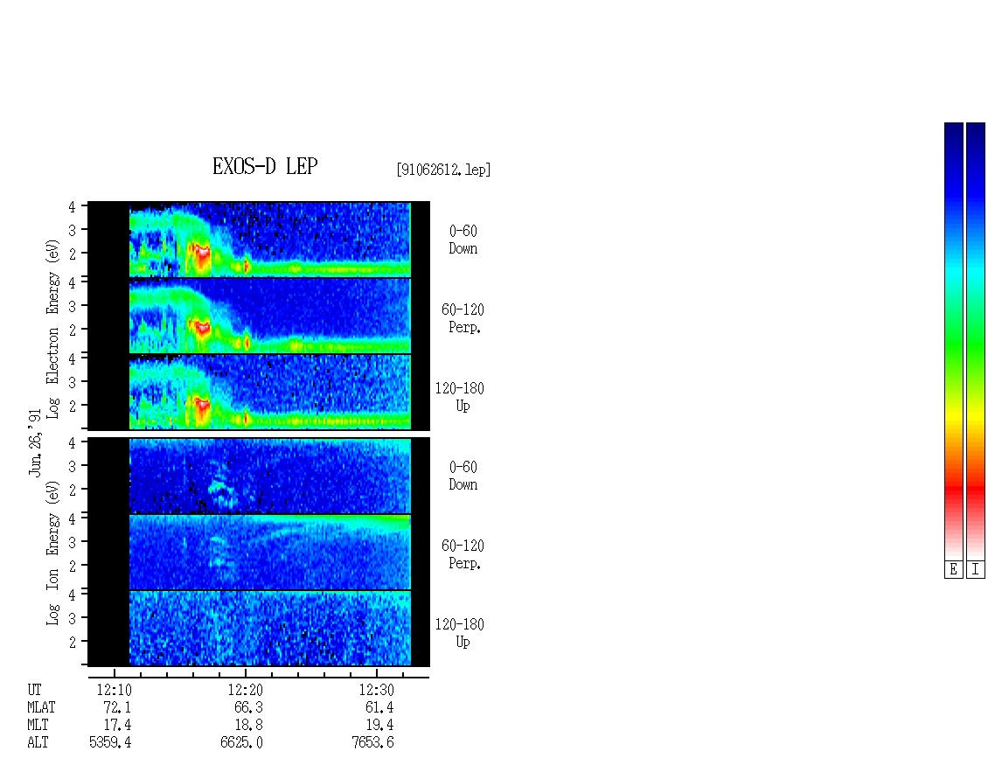Viewport: 988px width, 765px height.
Task: Click the [91062612.lep] file name label
Action: tap(443, 170)
